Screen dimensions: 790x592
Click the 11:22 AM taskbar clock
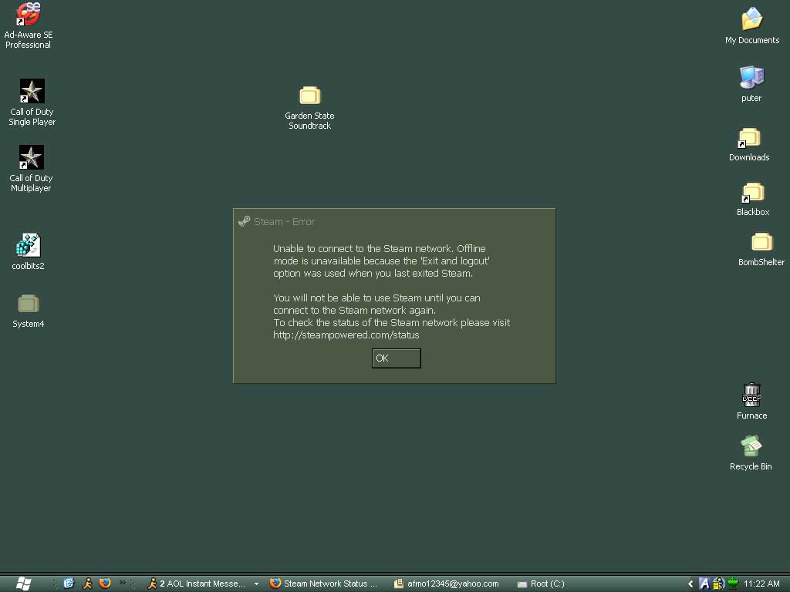point(761,584)
